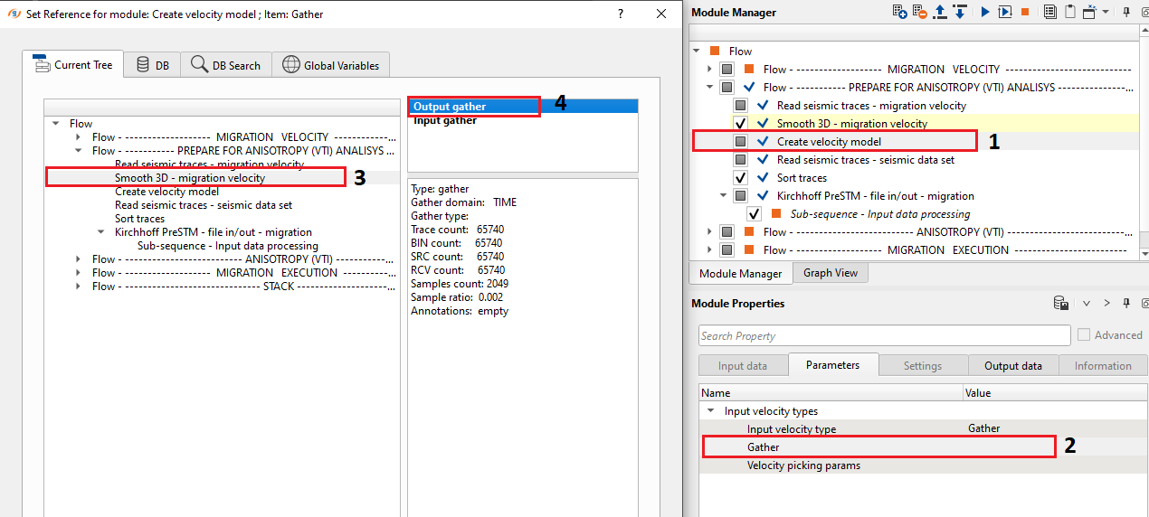Toggle the Smooth 3D - migration velocity checkbox
This screenshot has height=517, width=1149.
[x=740, y=124]
